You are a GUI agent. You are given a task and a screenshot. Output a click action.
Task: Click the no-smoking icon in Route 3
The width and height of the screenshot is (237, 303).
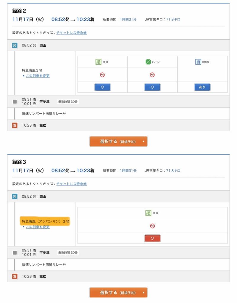tap(152, 226)
